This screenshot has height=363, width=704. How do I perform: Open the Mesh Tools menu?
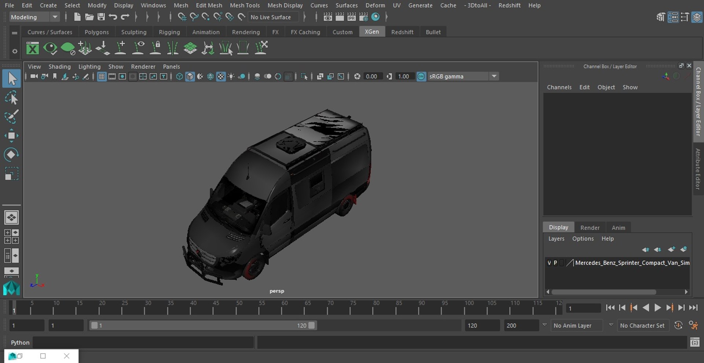click(x=245, y=5)
